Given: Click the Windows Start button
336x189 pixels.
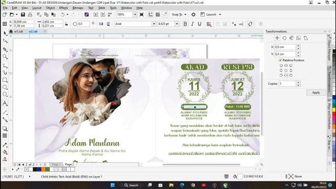Looking at the screenshot, I should coord(113,185).
